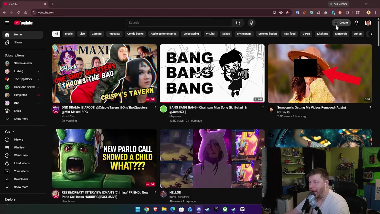Select the VRChat filter chip
Viewport: 380px width, 214px height.
[210, 34]
